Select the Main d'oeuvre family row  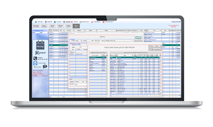point(98,59)
